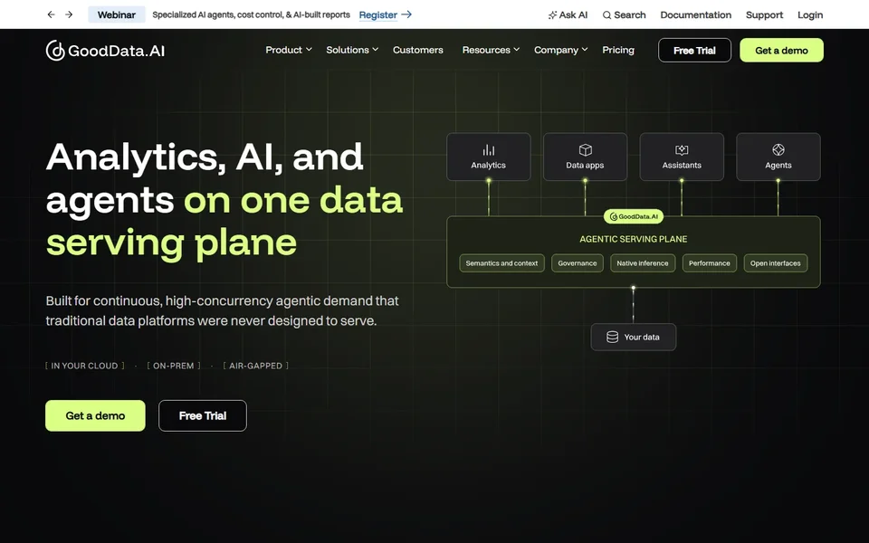Click the Ask AI sparkle icon
Viewport: 869px width, 543px height.
click(x=552, y=15)
